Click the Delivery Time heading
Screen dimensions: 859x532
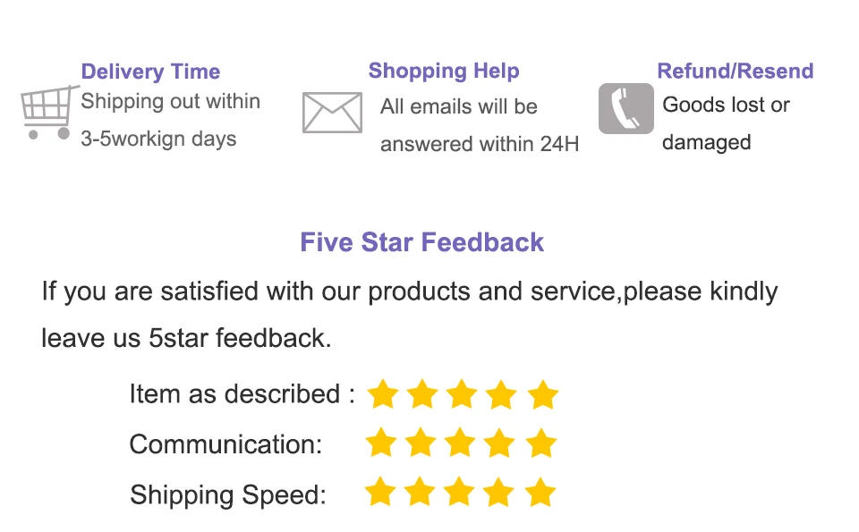coord(150,72)
